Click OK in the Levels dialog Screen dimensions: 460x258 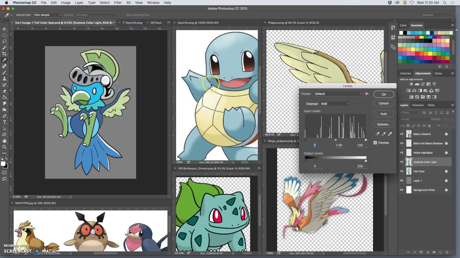[x=383, y=94]
